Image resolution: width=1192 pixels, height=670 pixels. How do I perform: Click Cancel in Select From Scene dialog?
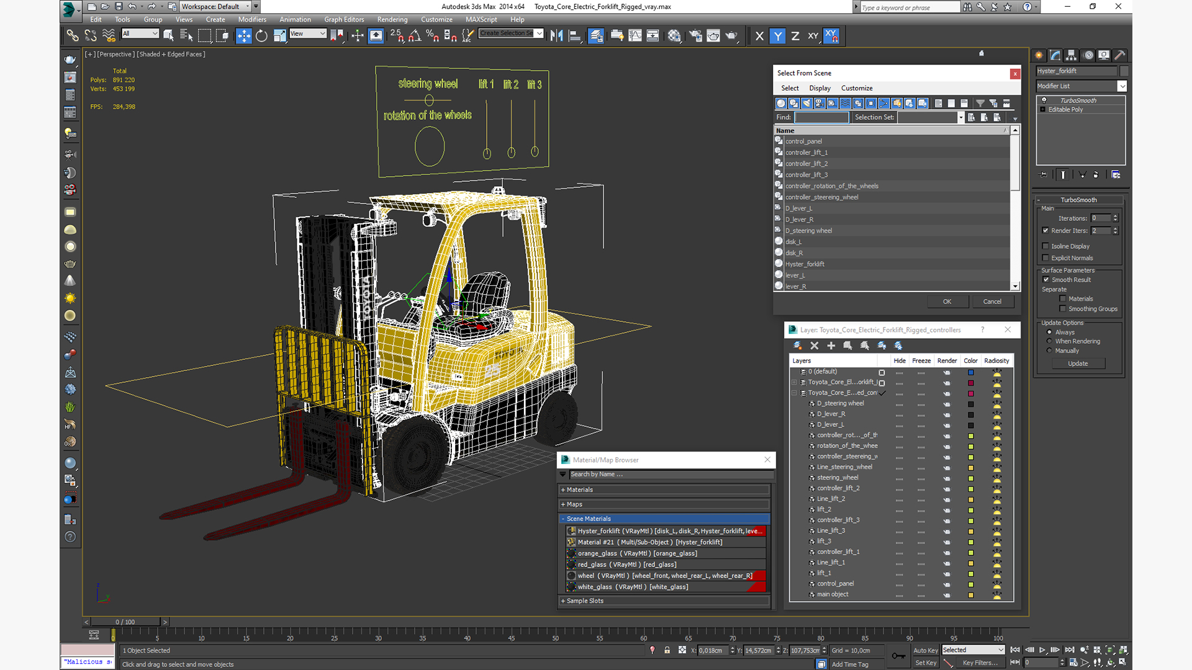click(992, 301)
